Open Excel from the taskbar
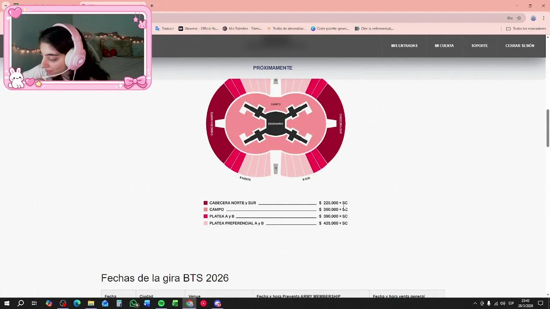This screenshot has height=309, width=550. (x=175, y=303)
